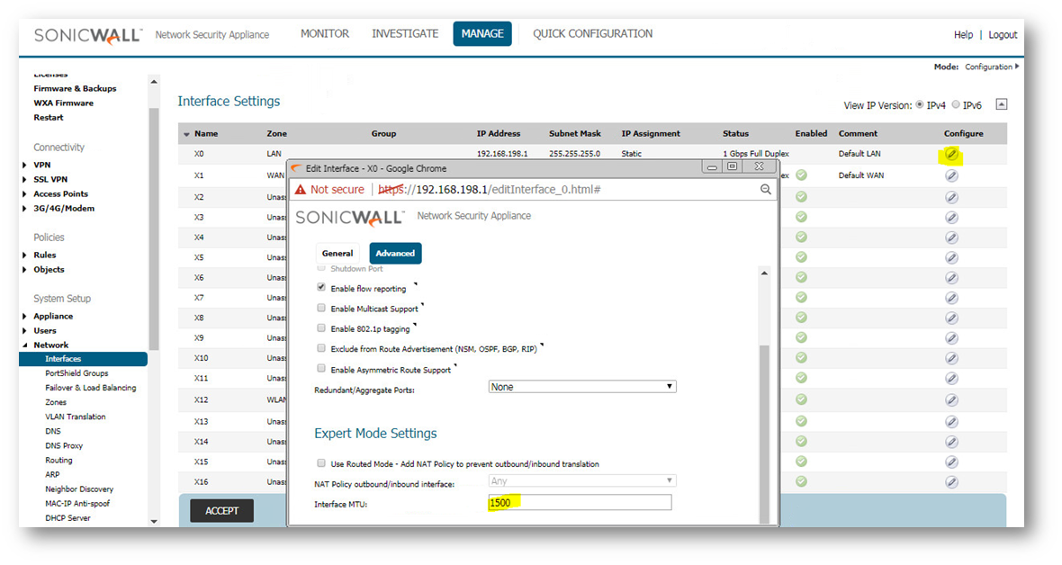The height and width of the screenshot is (565, 1062).
Task: Select the IPv6 radio button
Action: click(x=956, y=105)
